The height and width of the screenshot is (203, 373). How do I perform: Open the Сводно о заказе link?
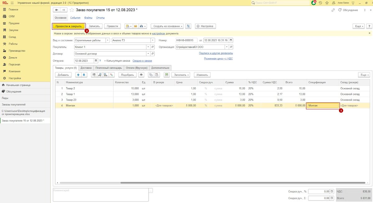point(142,61)
